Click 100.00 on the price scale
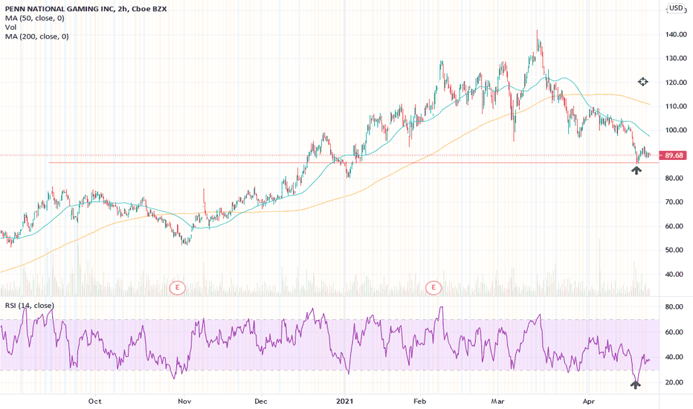The width and height of the screenshot is (693, 409). [x=676, y=130]
